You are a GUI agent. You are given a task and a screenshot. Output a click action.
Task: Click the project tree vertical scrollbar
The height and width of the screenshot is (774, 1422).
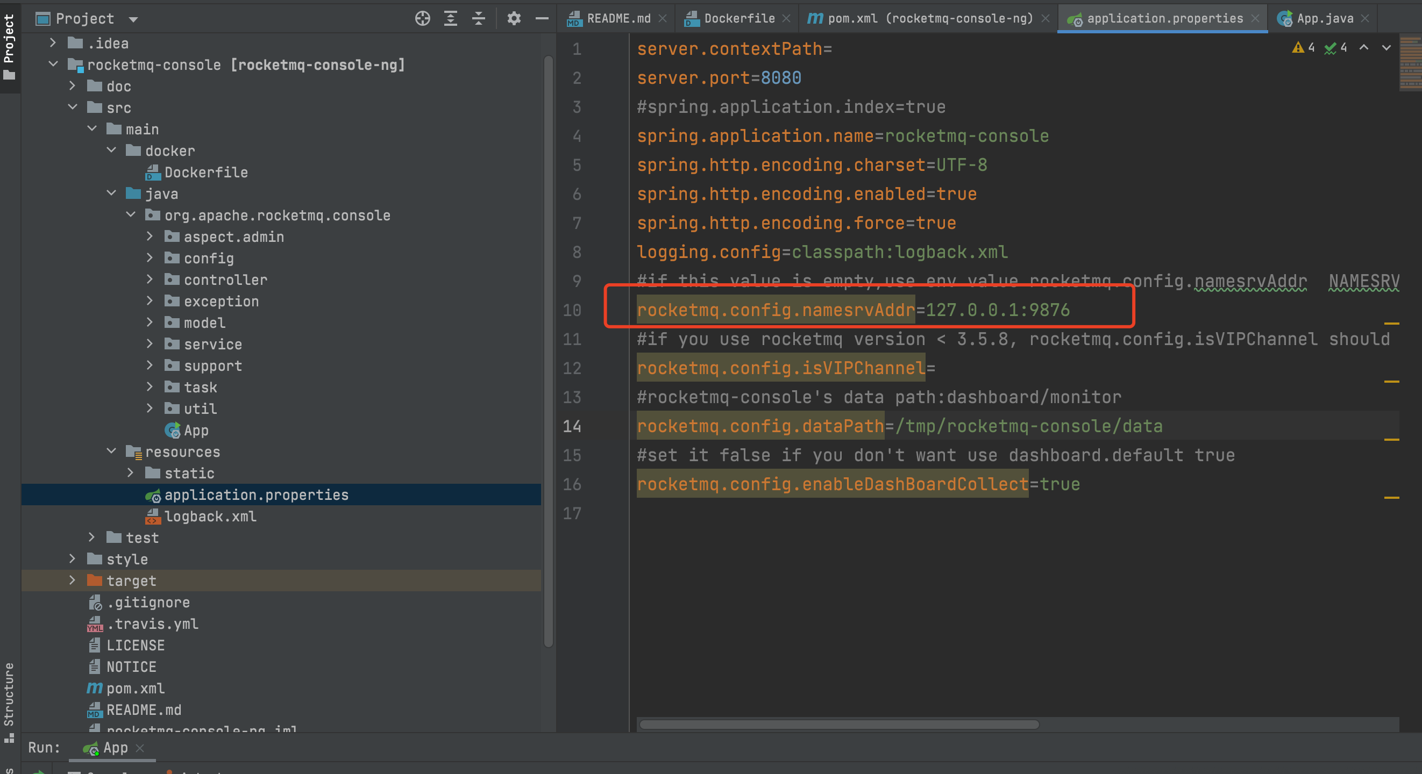[x=548, y=351]
